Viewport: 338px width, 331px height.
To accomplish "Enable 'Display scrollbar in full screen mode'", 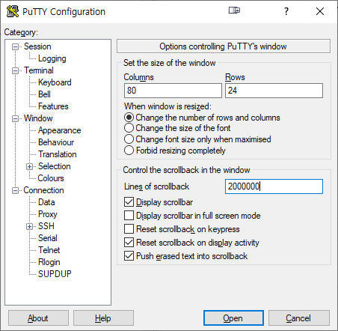I will tap(129, 216).
